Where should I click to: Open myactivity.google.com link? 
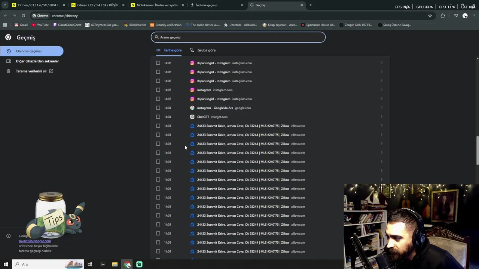[x=35, y=241]
